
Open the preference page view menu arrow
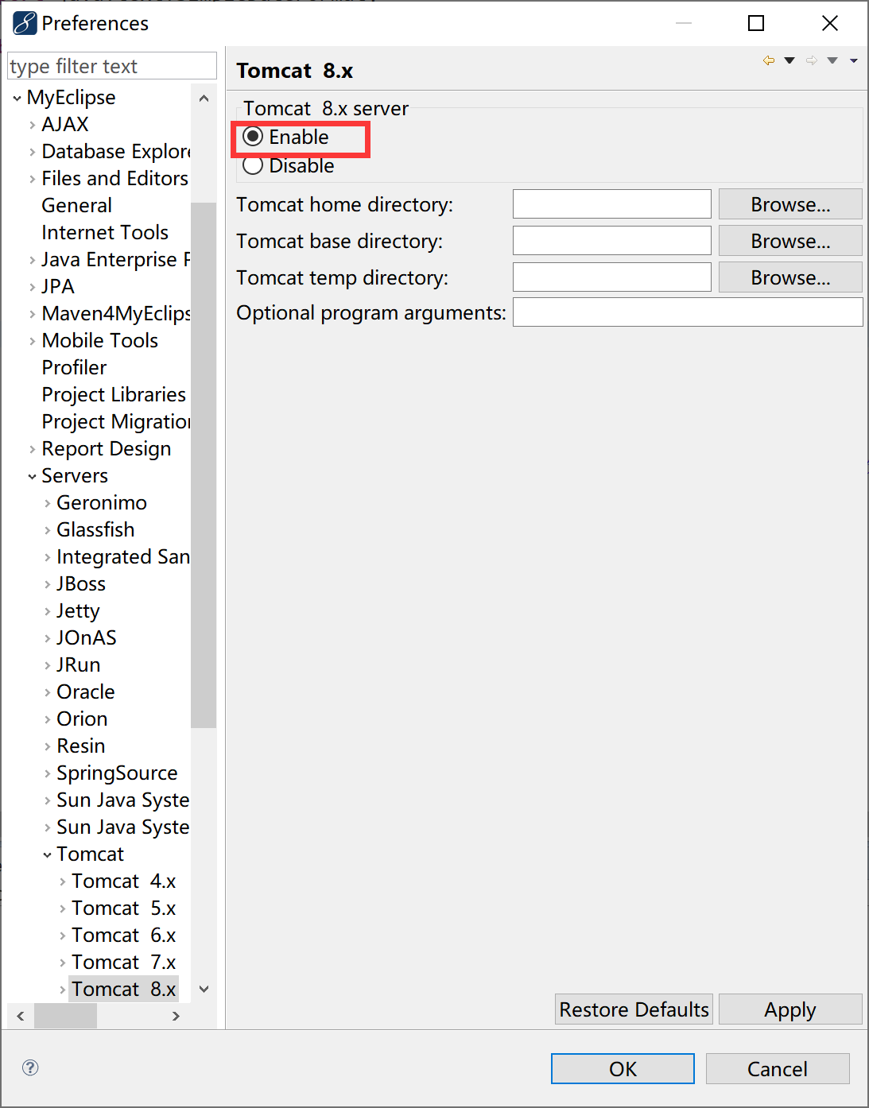pyautogui.click(x=854, y=60)
